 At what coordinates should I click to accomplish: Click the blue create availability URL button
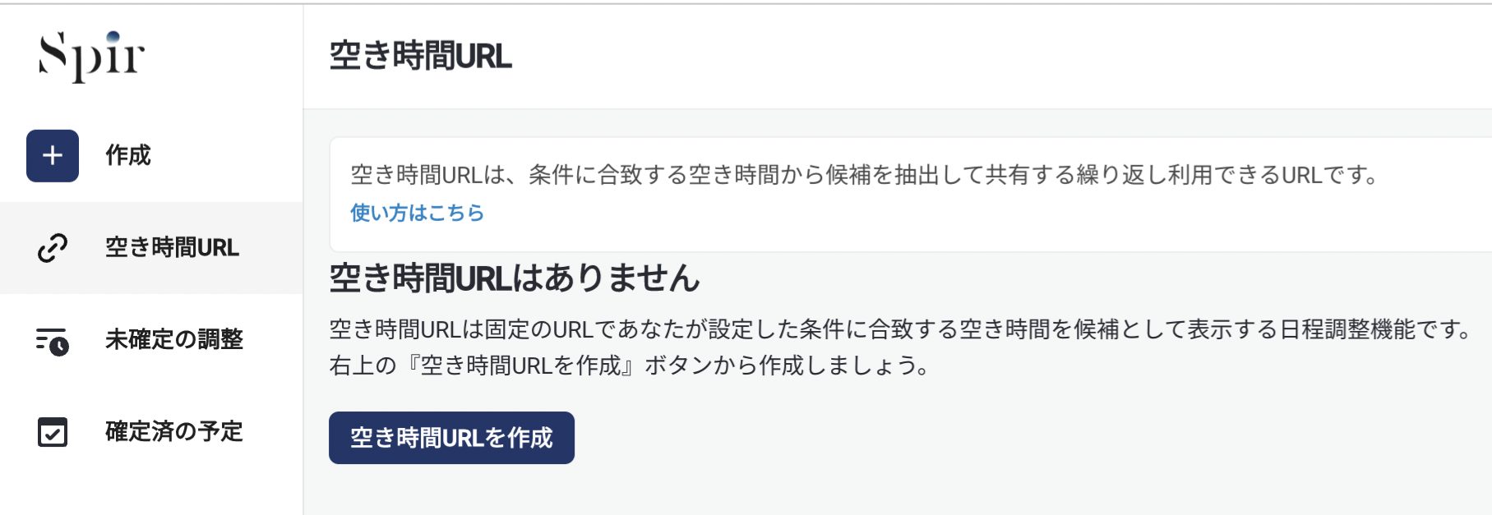pos(451,438)
